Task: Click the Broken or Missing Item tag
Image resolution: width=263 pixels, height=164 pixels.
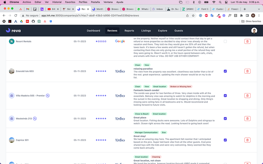Action: [180, 87]
